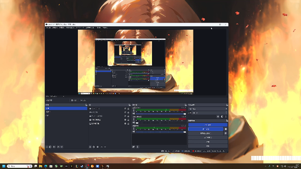This screenshot has width=301, height=169.
Task: Open Filters from the source toolbar above the docks
Action: [83, 100]
